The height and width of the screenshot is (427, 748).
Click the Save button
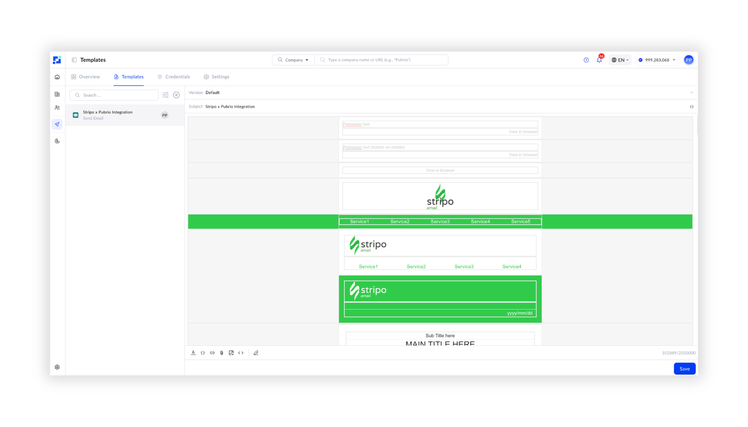tap(684, 369)
